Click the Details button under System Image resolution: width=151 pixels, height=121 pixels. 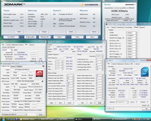(71, 32)
